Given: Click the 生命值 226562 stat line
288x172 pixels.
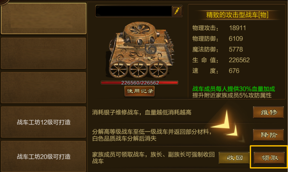Looking at the screenshot, I should [x=221, y=60].
